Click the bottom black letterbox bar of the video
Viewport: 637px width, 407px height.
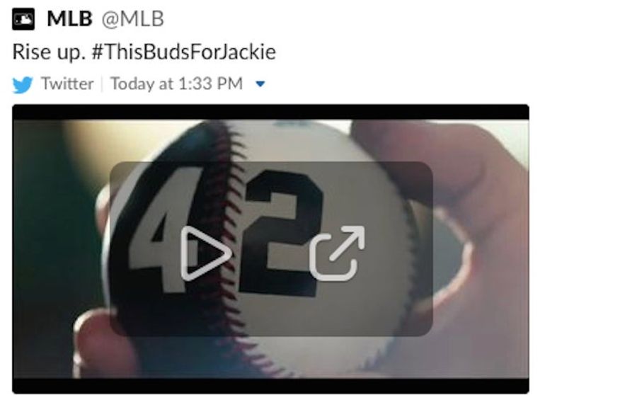(270, 386)
